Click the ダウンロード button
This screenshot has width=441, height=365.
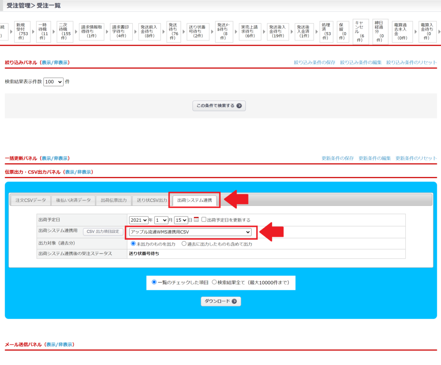(x=221, y=301)
